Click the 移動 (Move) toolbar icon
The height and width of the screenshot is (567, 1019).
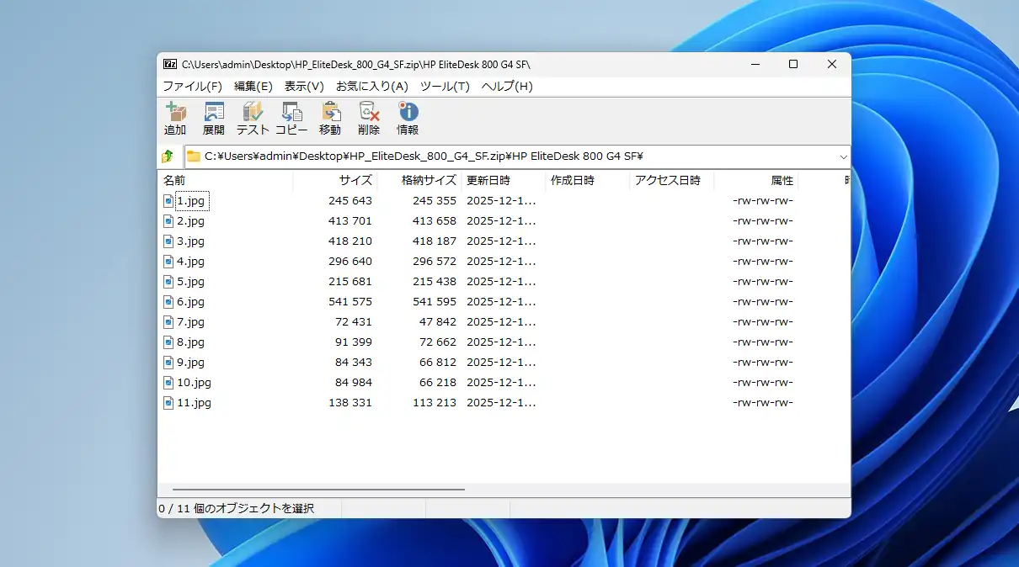tap(330, 118)
